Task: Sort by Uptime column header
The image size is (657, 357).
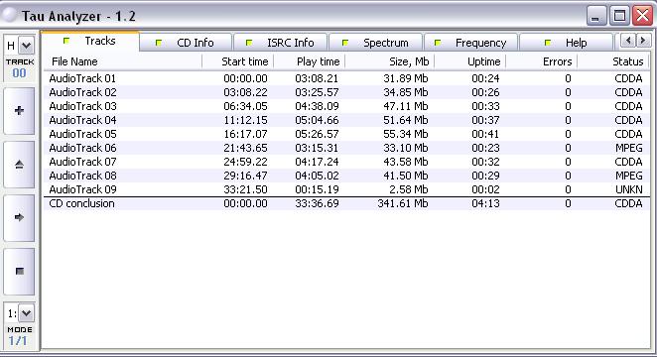Action: [470, 61]
